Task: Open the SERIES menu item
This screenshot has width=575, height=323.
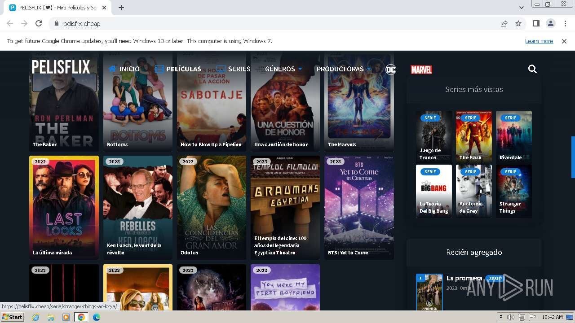Action: (234, 69)
